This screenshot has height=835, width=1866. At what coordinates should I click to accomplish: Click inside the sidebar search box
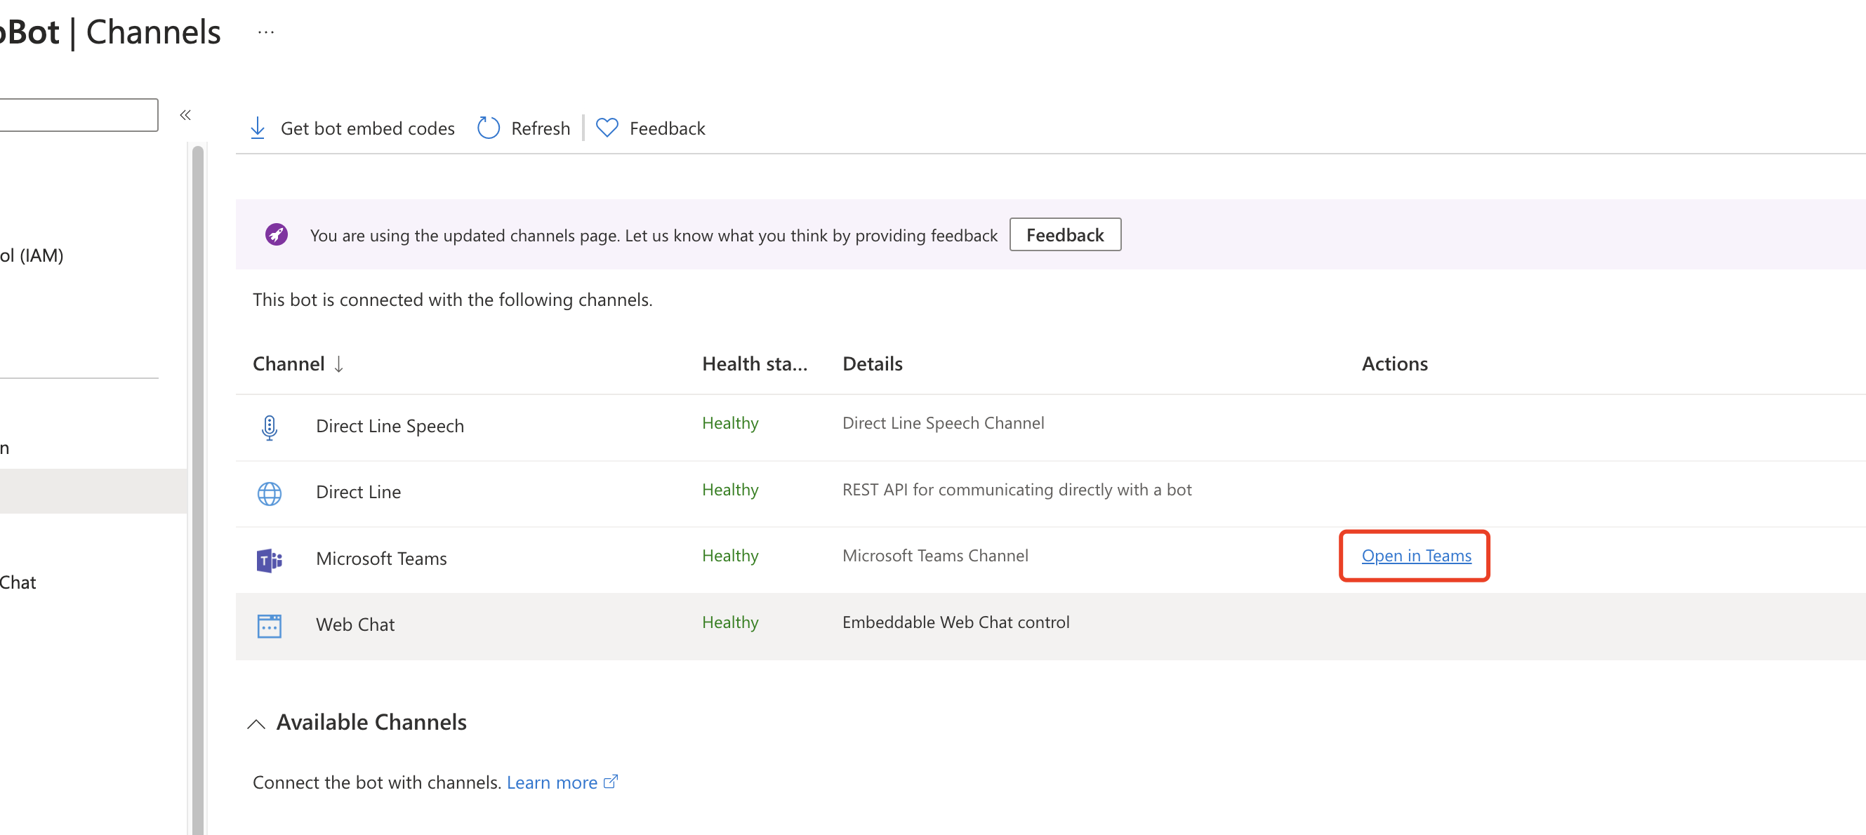tap(78, 115)
